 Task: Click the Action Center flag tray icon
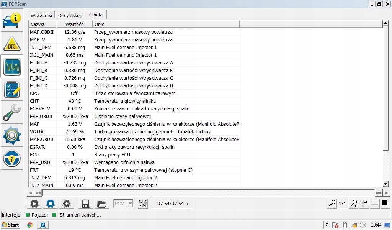pyautogui.click(x=335, y=225)
